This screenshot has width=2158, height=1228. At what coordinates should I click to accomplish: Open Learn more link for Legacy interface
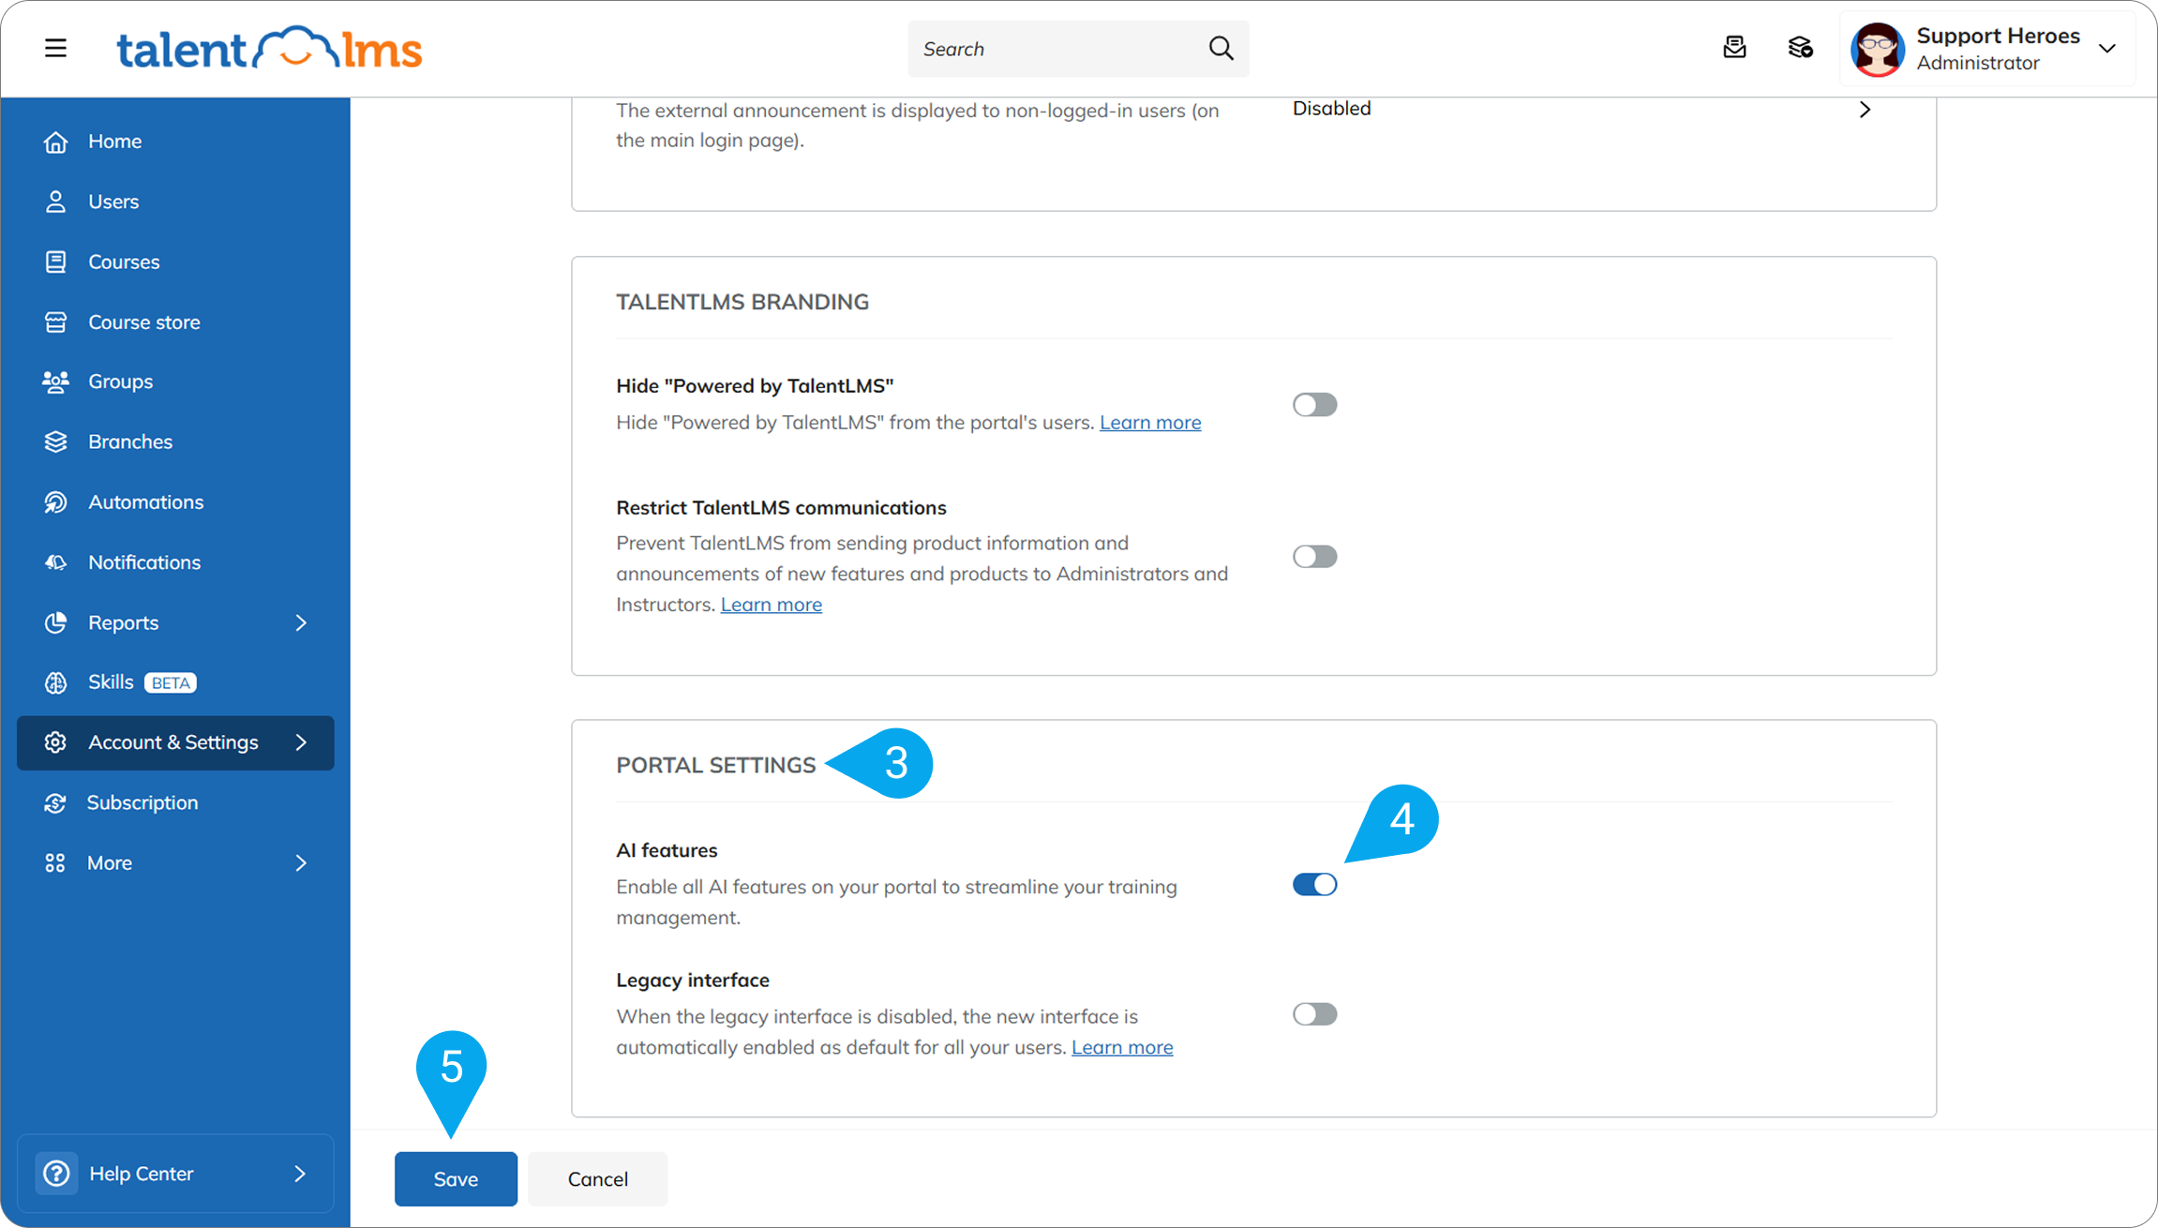tap(1122, 1047)
